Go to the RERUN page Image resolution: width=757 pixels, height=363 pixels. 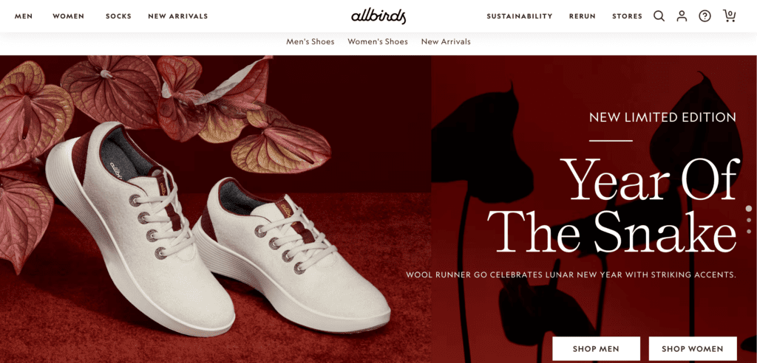[583, 16]
